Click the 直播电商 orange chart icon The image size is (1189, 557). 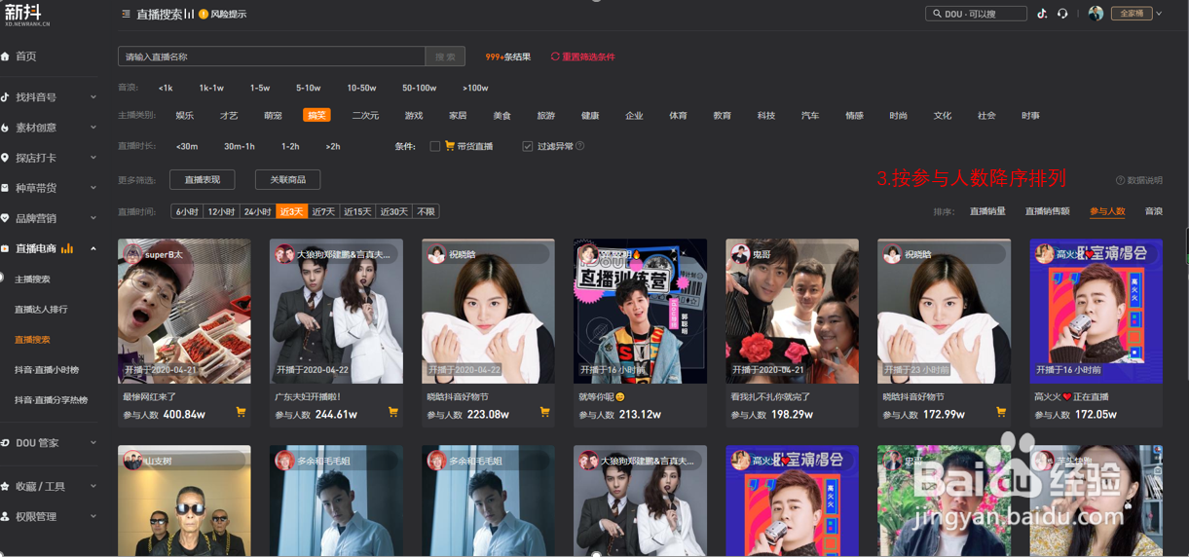tap(67, 248)
